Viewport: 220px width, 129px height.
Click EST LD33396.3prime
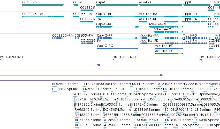click(147, 110)
